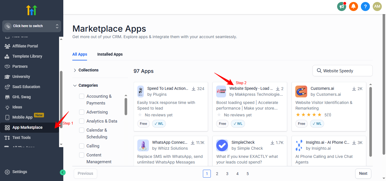Click the Customers.ai five-star rating
This screenshot has width=386, height=181.
(309, 115)
